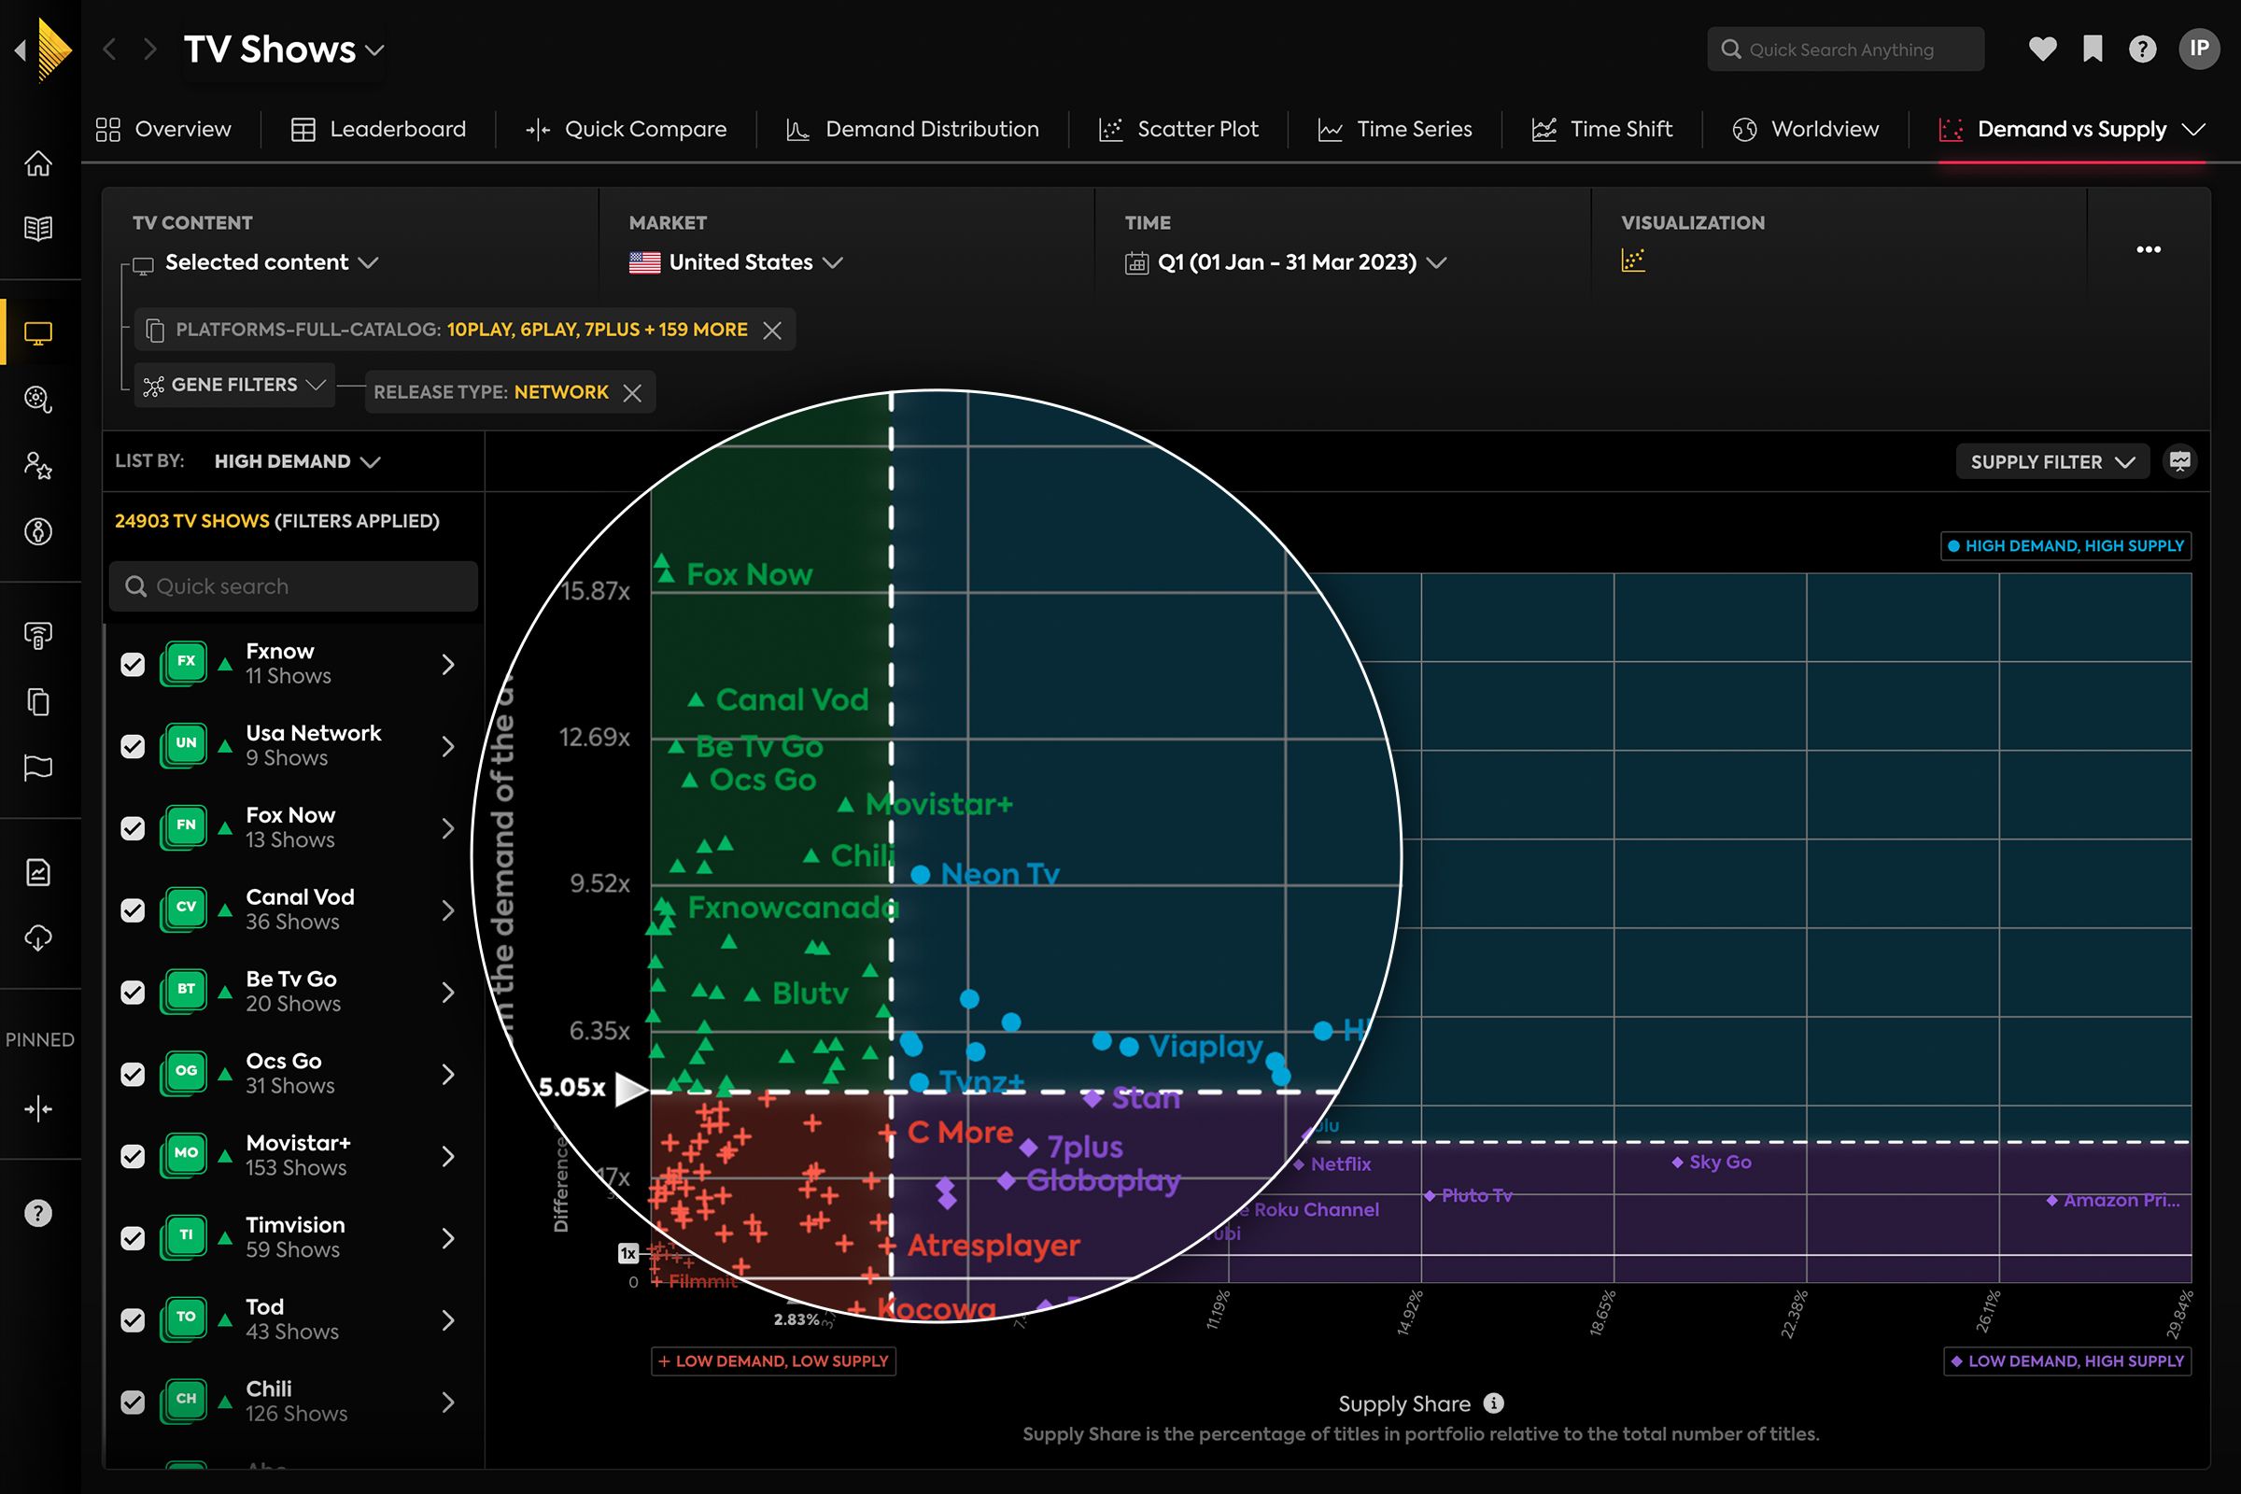Open the High Demand list-by dropdown
The width and height of the screenshot is (2241, 1494).
tap(296, 461)
